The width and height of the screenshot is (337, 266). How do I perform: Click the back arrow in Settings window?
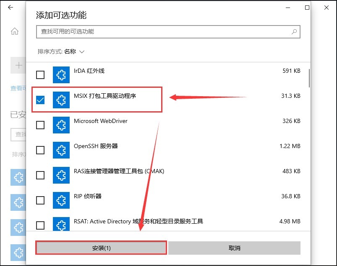point(10,8)
